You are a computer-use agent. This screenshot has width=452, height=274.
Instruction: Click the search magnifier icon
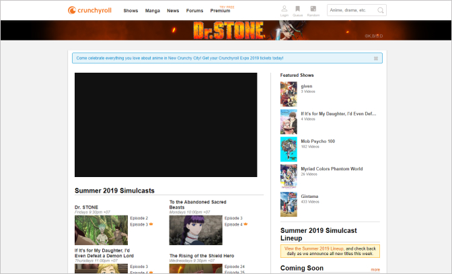pyautogui.click(x=381, y=10)
